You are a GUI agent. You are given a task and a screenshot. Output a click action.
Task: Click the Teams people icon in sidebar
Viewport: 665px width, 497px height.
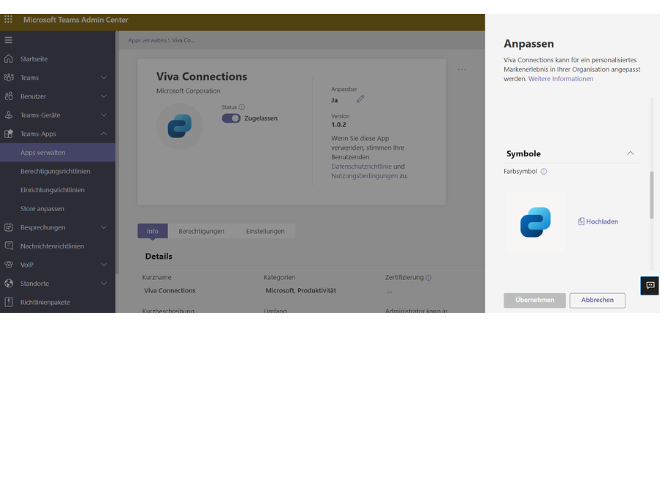pyautogui.click(x=9, y=77)
